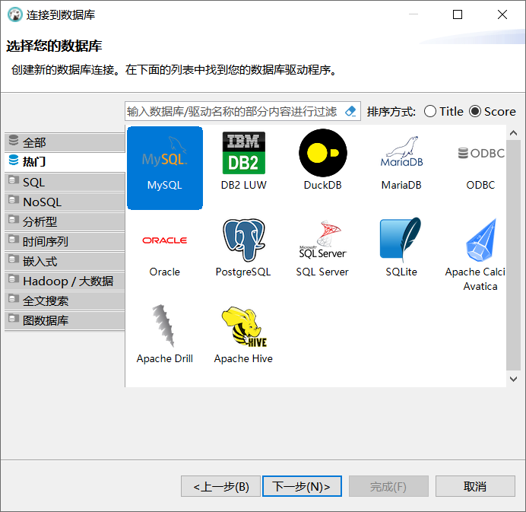Open the 嵌入式 category
Screen dimensions: 526x512
65,261
